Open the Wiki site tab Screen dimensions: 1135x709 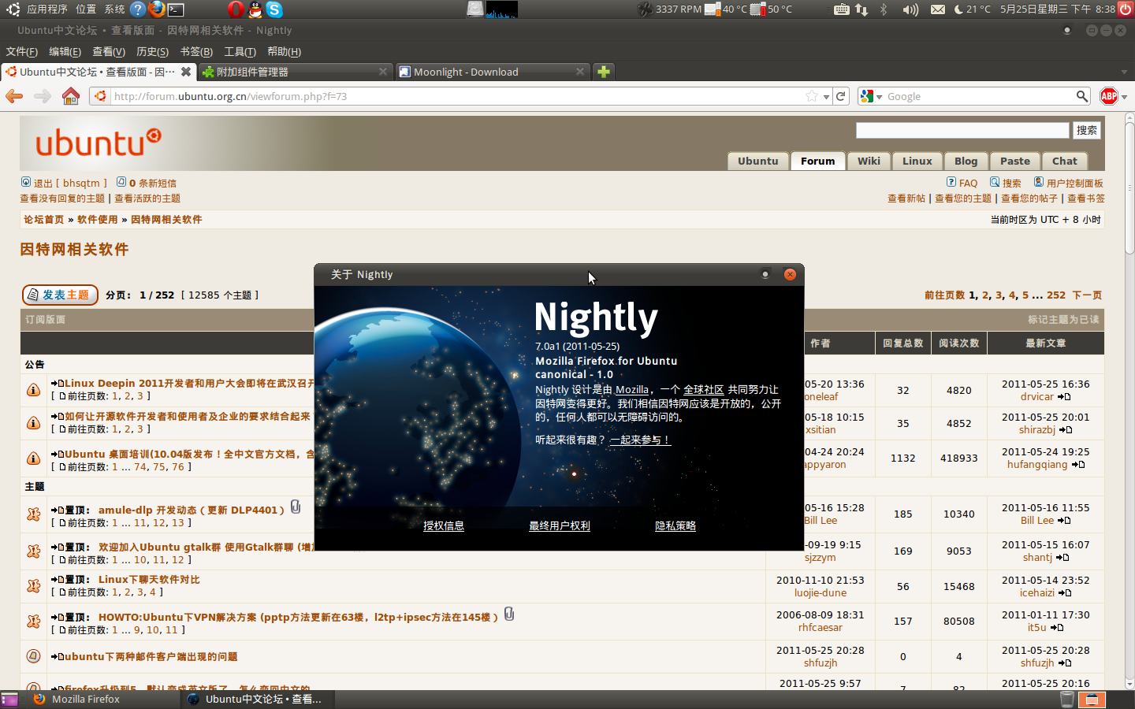[869, 161]
